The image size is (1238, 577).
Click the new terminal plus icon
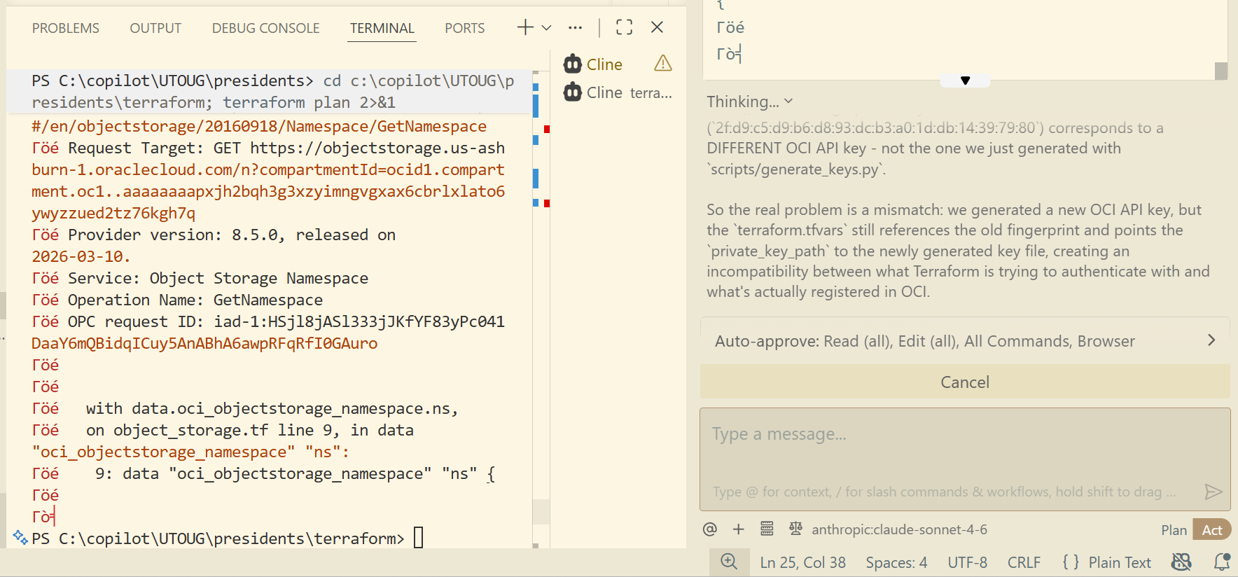click(524, 27)
